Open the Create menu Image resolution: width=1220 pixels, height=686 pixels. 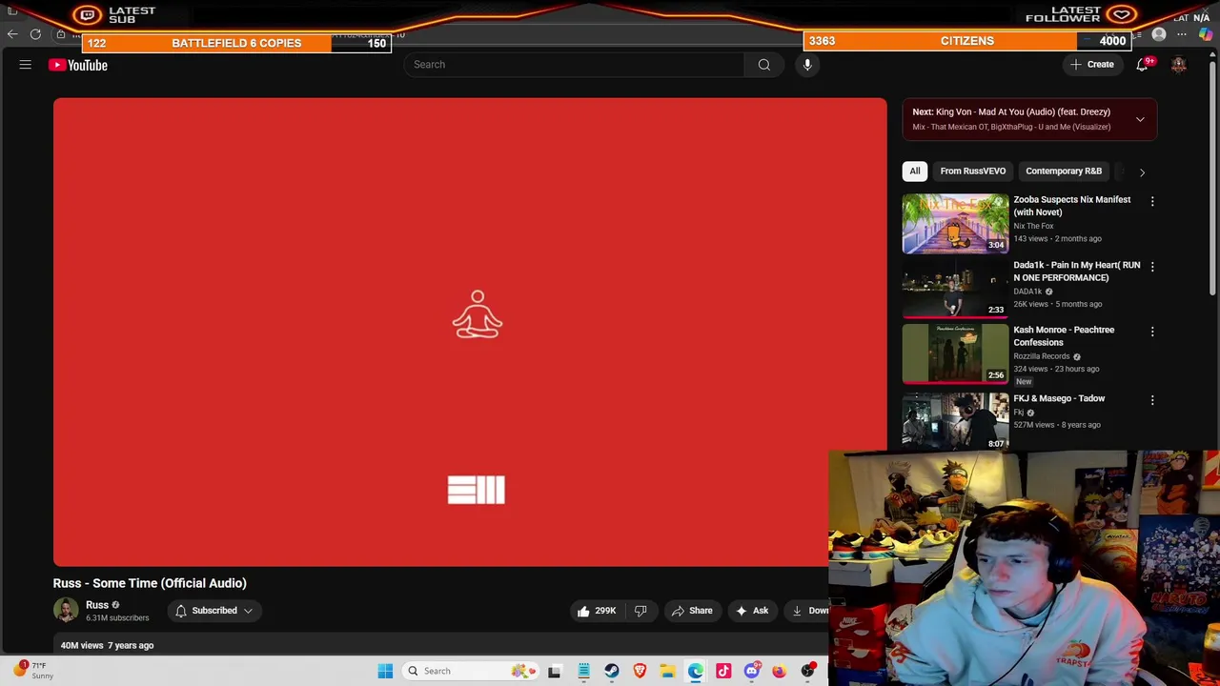[x=1092, y=65]
